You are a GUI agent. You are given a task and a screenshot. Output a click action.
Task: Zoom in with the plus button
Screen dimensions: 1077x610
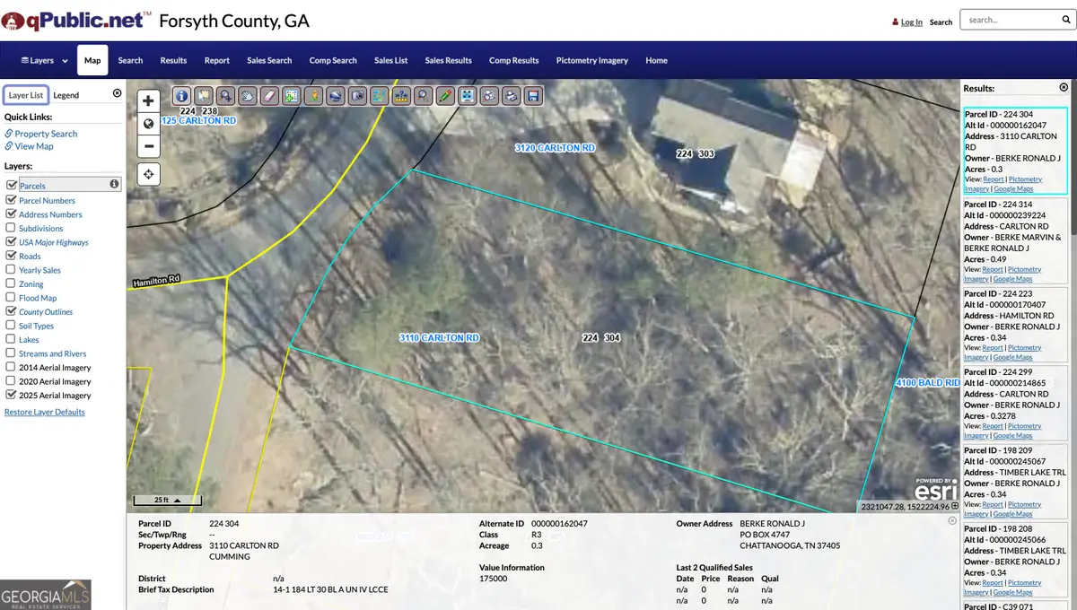pyautogui.click(x=149, y=101)
